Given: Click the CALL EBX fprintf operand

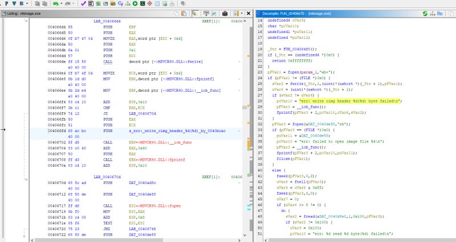Looking at the screenshot, I should tap(157, 160).
